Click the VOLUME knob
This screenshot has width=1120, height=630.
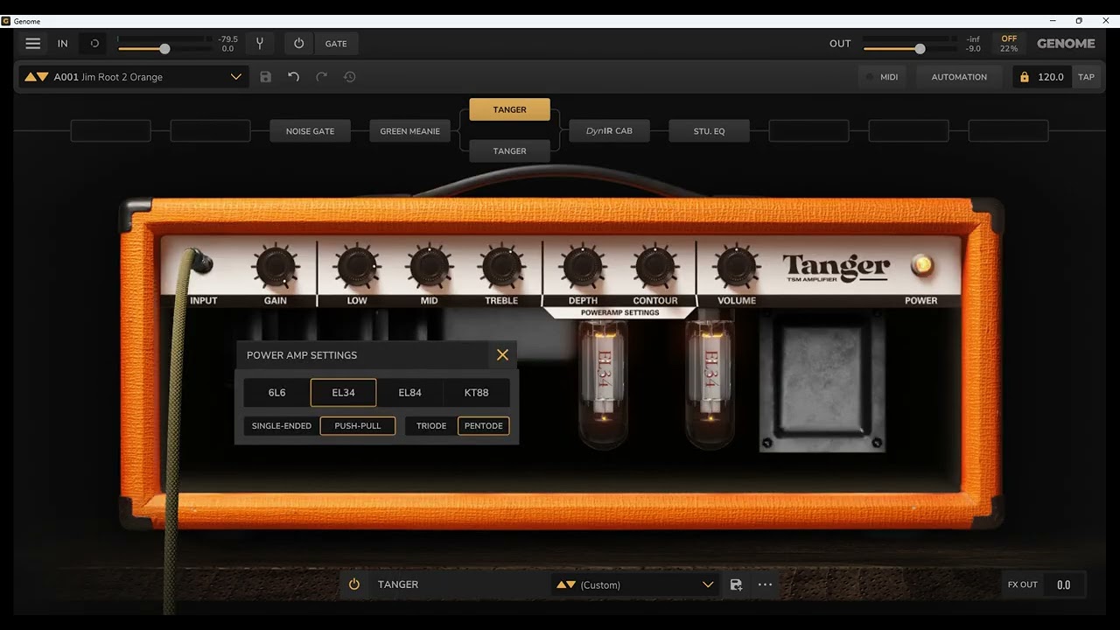click(737, 267)
